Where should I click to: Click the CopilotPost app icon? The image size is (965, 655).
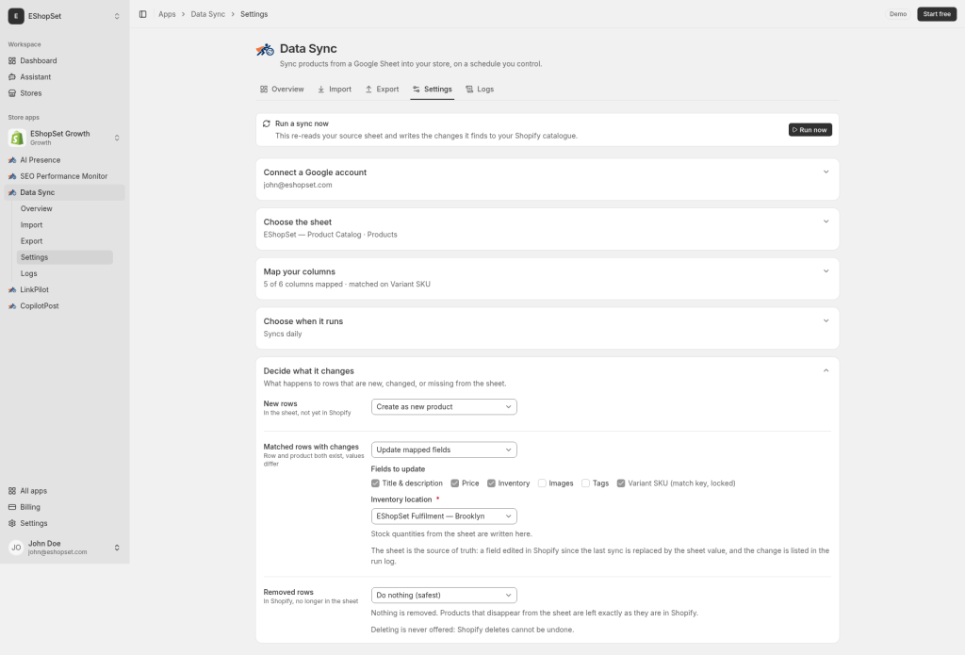(12, 306)
